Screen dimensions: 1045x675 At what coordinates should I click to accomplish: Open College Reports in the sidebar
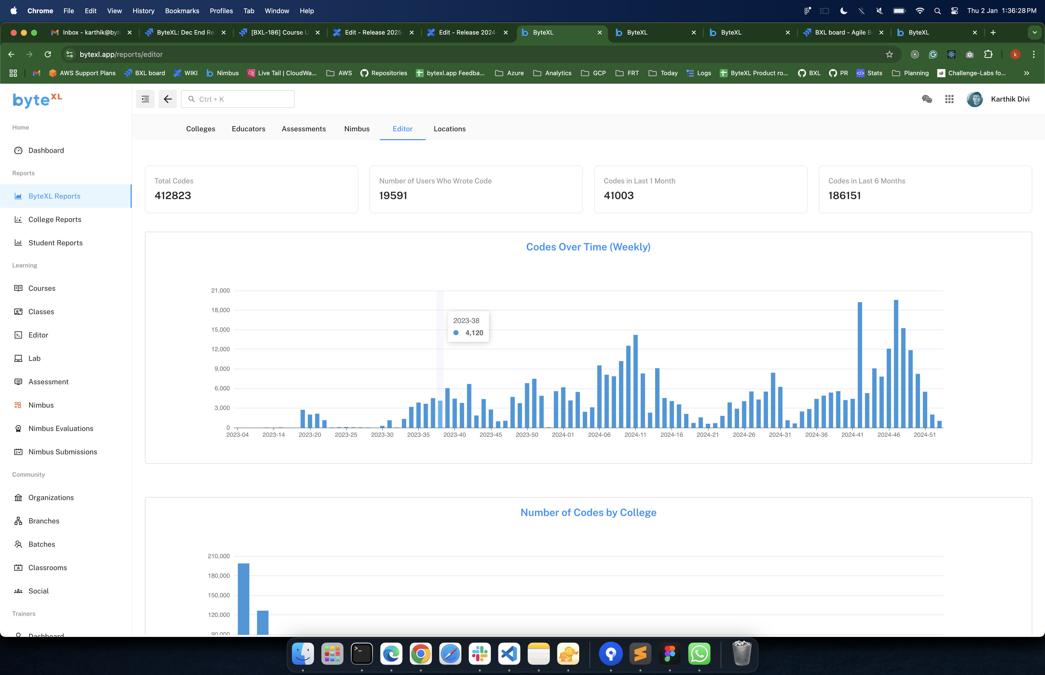point(54,220)
